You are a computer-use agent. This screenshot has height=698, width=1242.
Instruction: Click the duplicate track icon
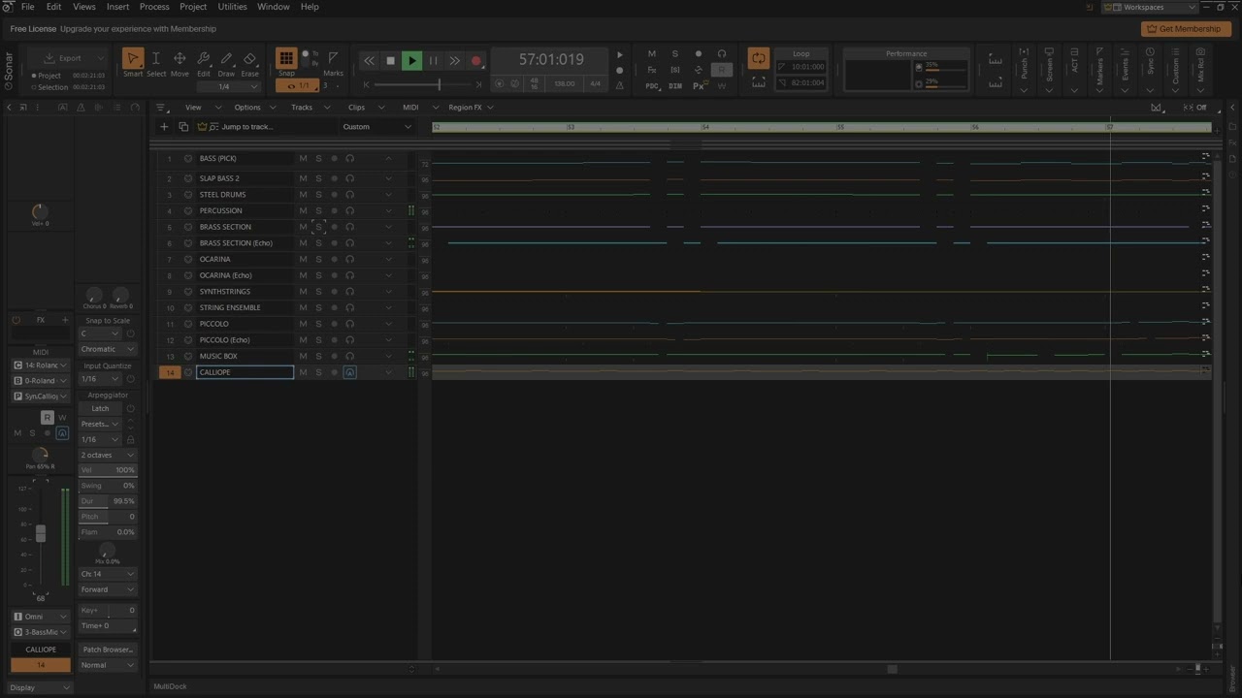(183, 127)
